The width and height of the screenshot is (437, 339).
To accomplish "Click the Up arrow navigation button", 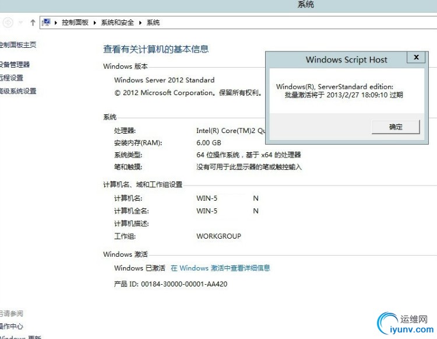I will 33,23.
